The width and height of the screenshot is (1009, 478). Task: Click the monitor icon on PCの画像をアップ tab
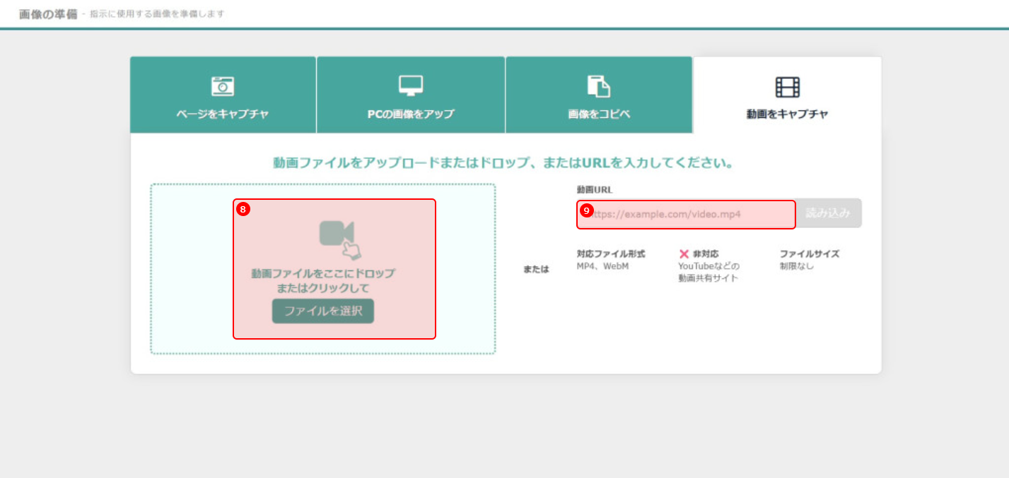click(410, 85)
